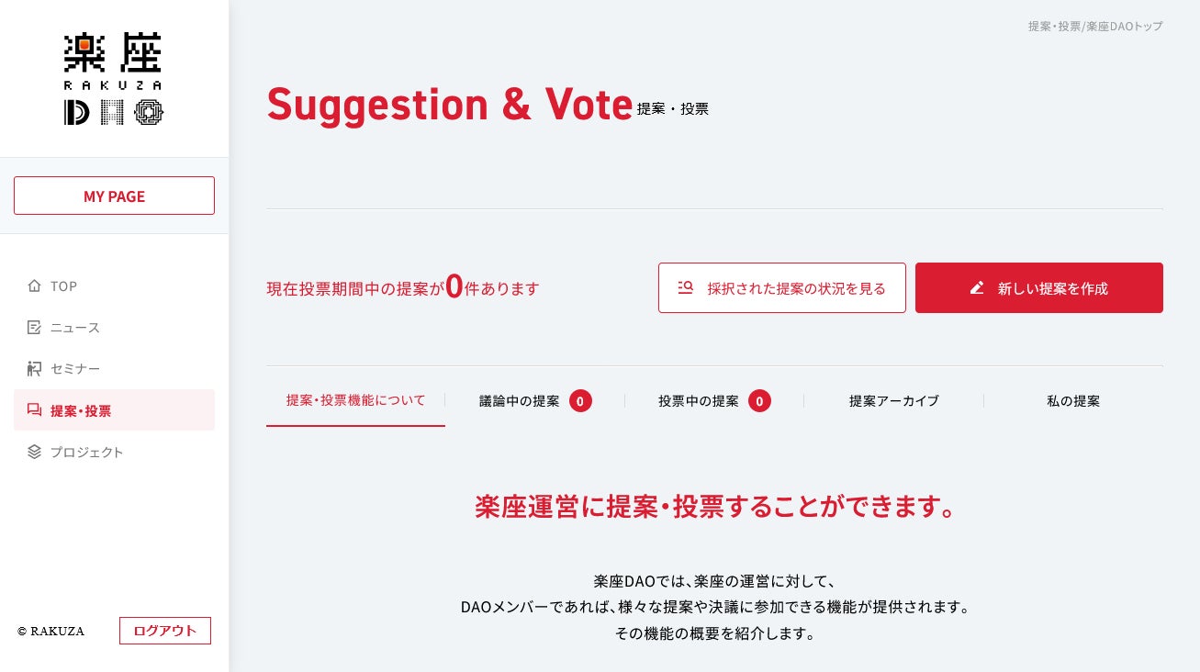
Task: Select the 提案・投票機能について tab
Action: [x=355, y=400]
